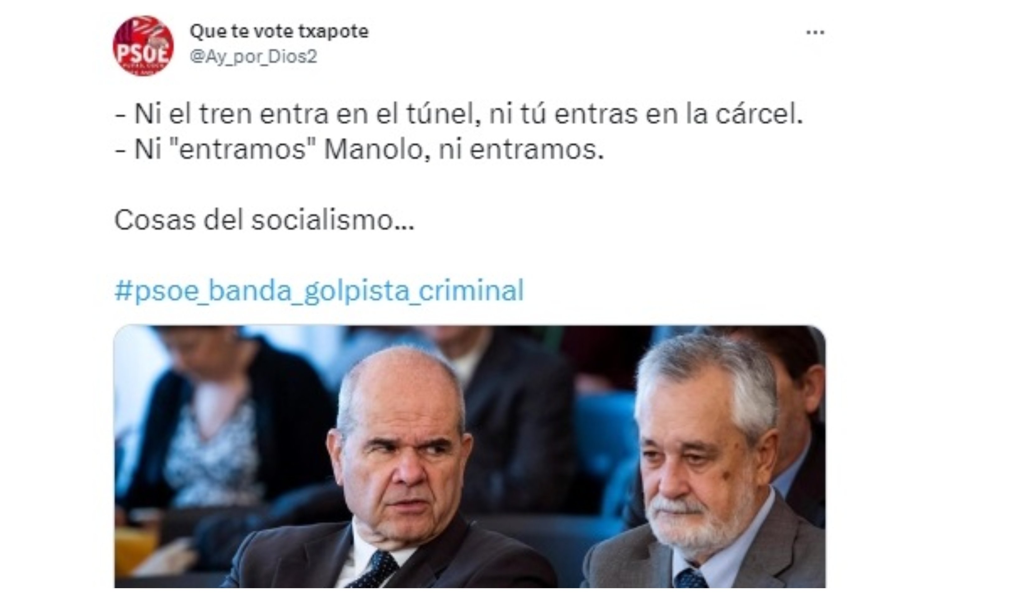Screen dimensions: 1016x600
Task: Click the @Ay_por_Dios2 handle
Action: pyautogui.click(x=253, y=57)
